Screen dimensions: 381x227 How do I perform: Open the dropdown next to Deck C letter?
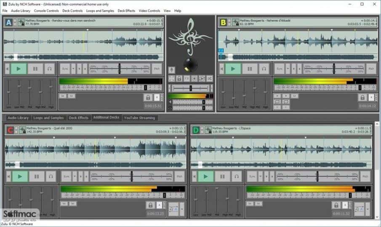pos(16,130)
